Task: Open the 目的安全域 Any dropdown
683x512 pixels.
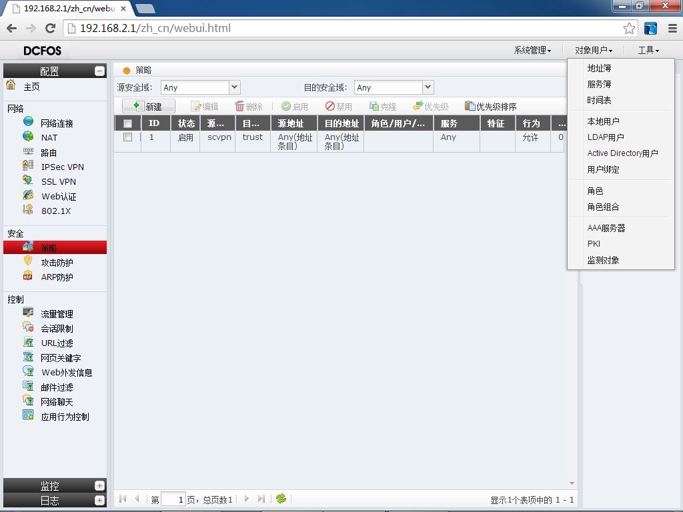Action: pos(428,87)
